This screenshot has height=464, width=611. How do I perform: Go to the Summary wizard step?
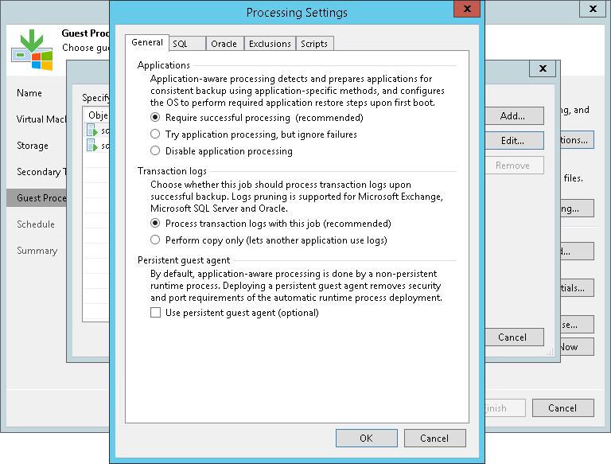(x=37, y=251)
